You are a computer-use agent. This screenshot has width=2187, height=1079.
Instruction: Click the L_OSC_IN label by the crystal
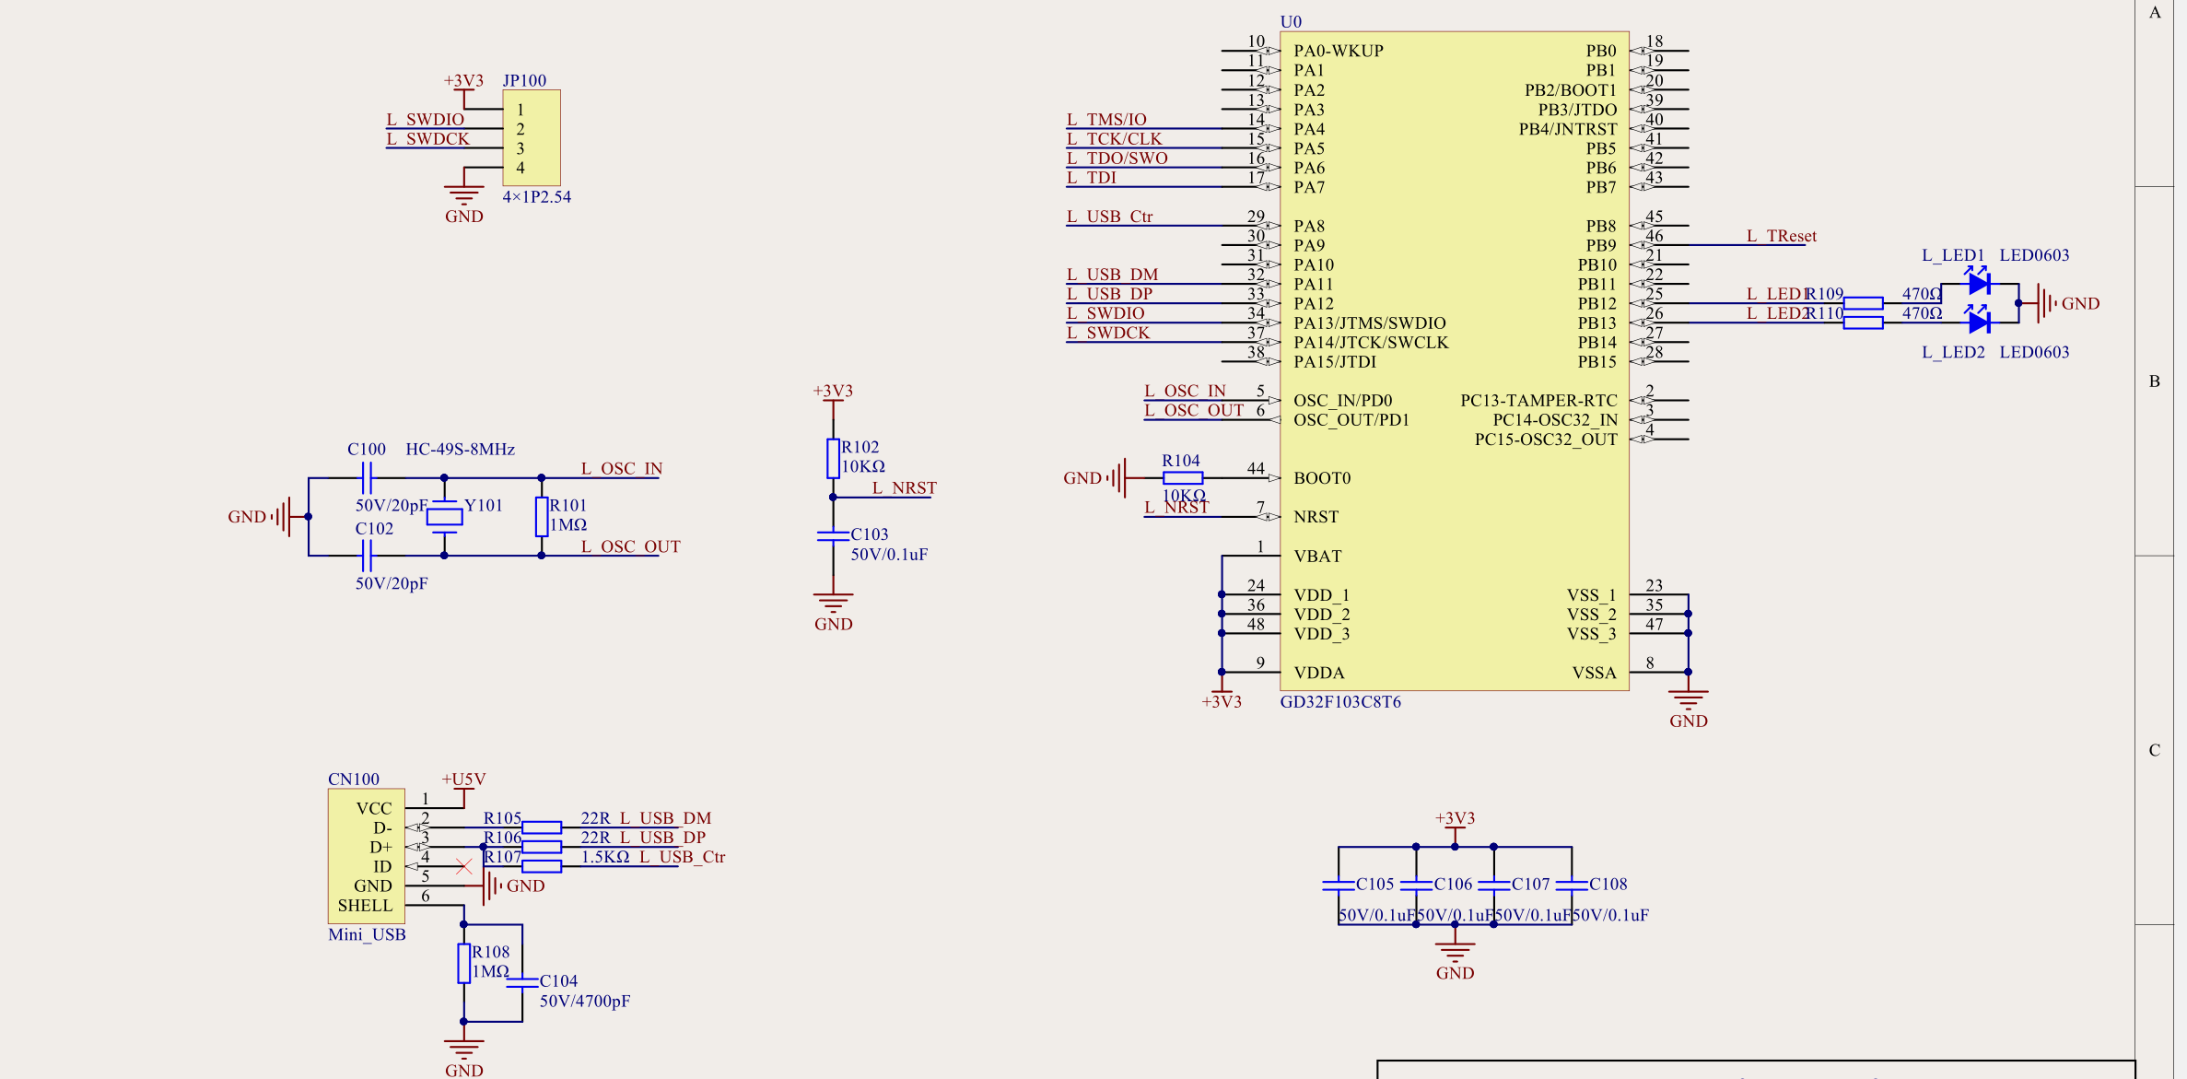coord(621,468)
